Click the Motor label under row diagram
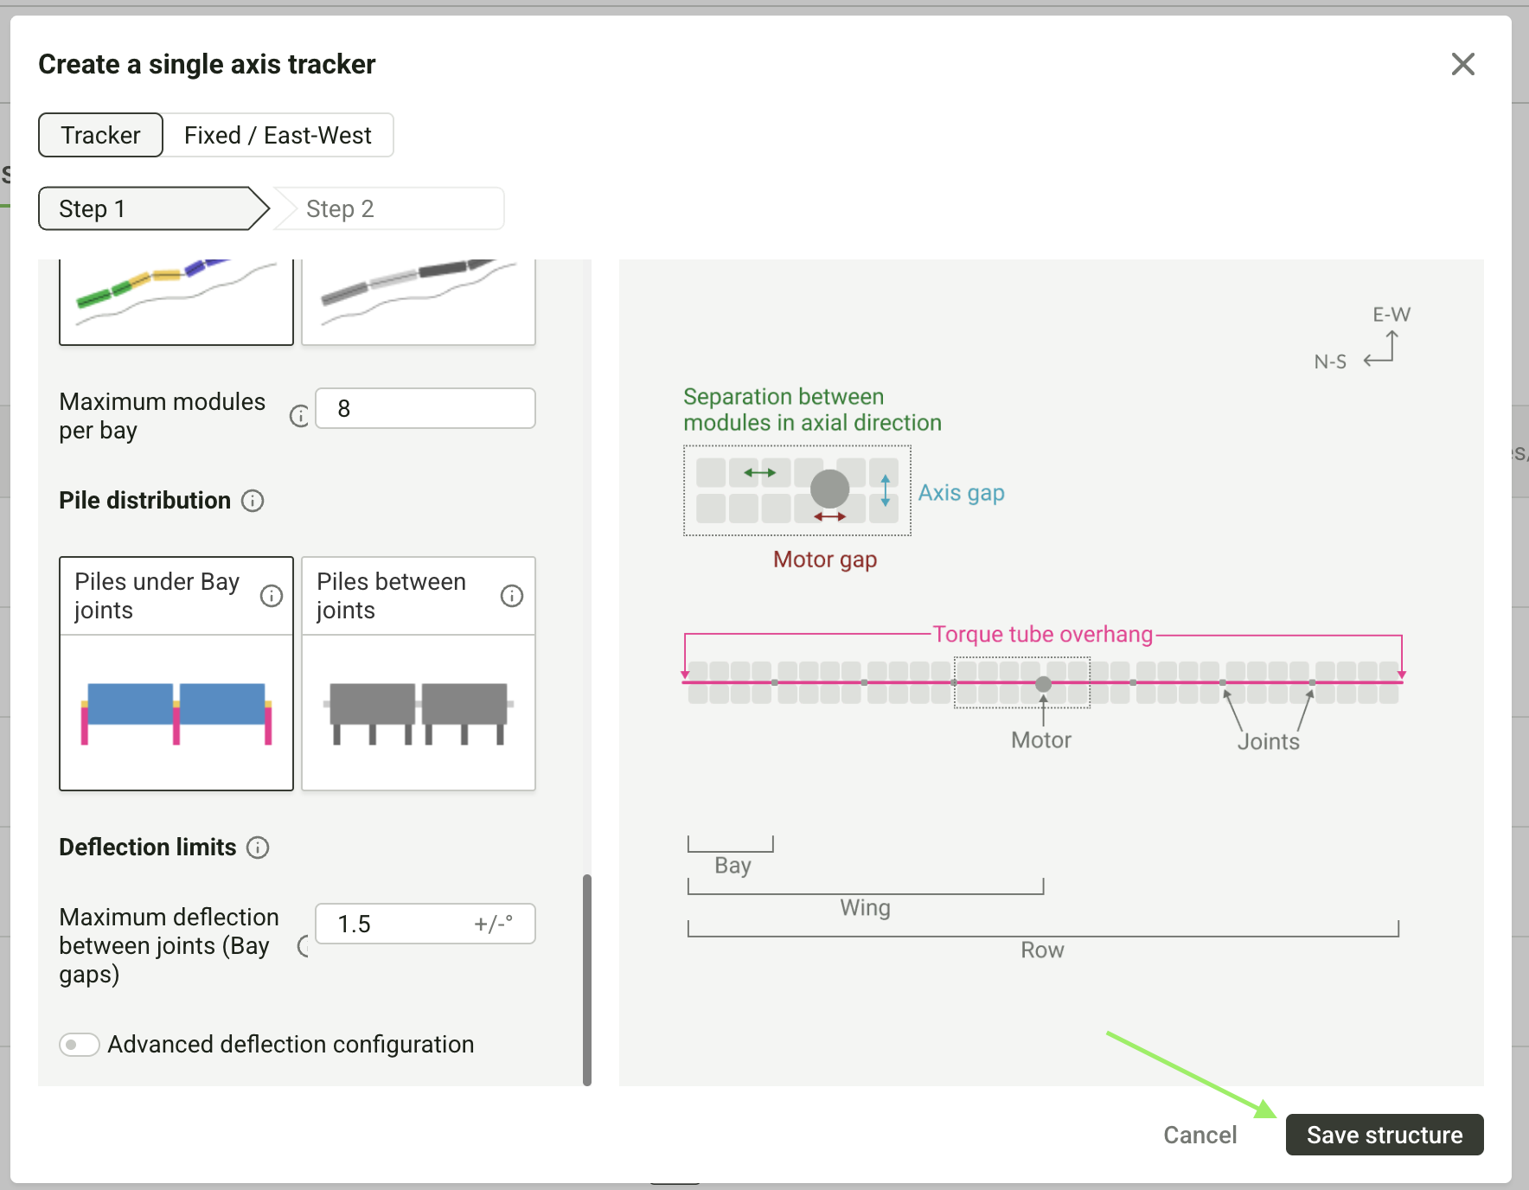The width and height of the screenshot is (1529, 1190). [1041, 740]
